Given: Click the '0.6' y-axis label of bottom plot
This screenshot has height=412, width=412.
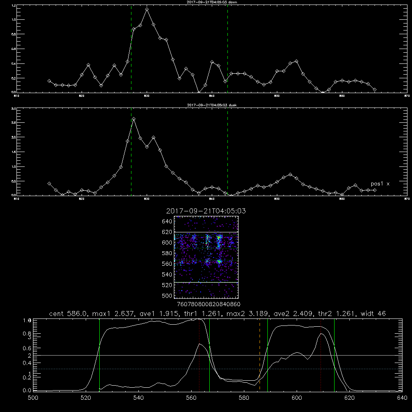Looking at the screenshot, I should pyautogui.click(x=27, y=348).
